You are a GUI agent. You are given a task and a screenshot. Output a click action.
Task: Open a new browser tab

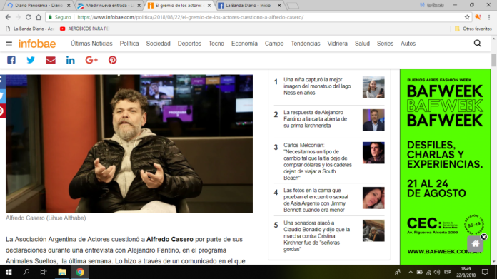[293, 6]
